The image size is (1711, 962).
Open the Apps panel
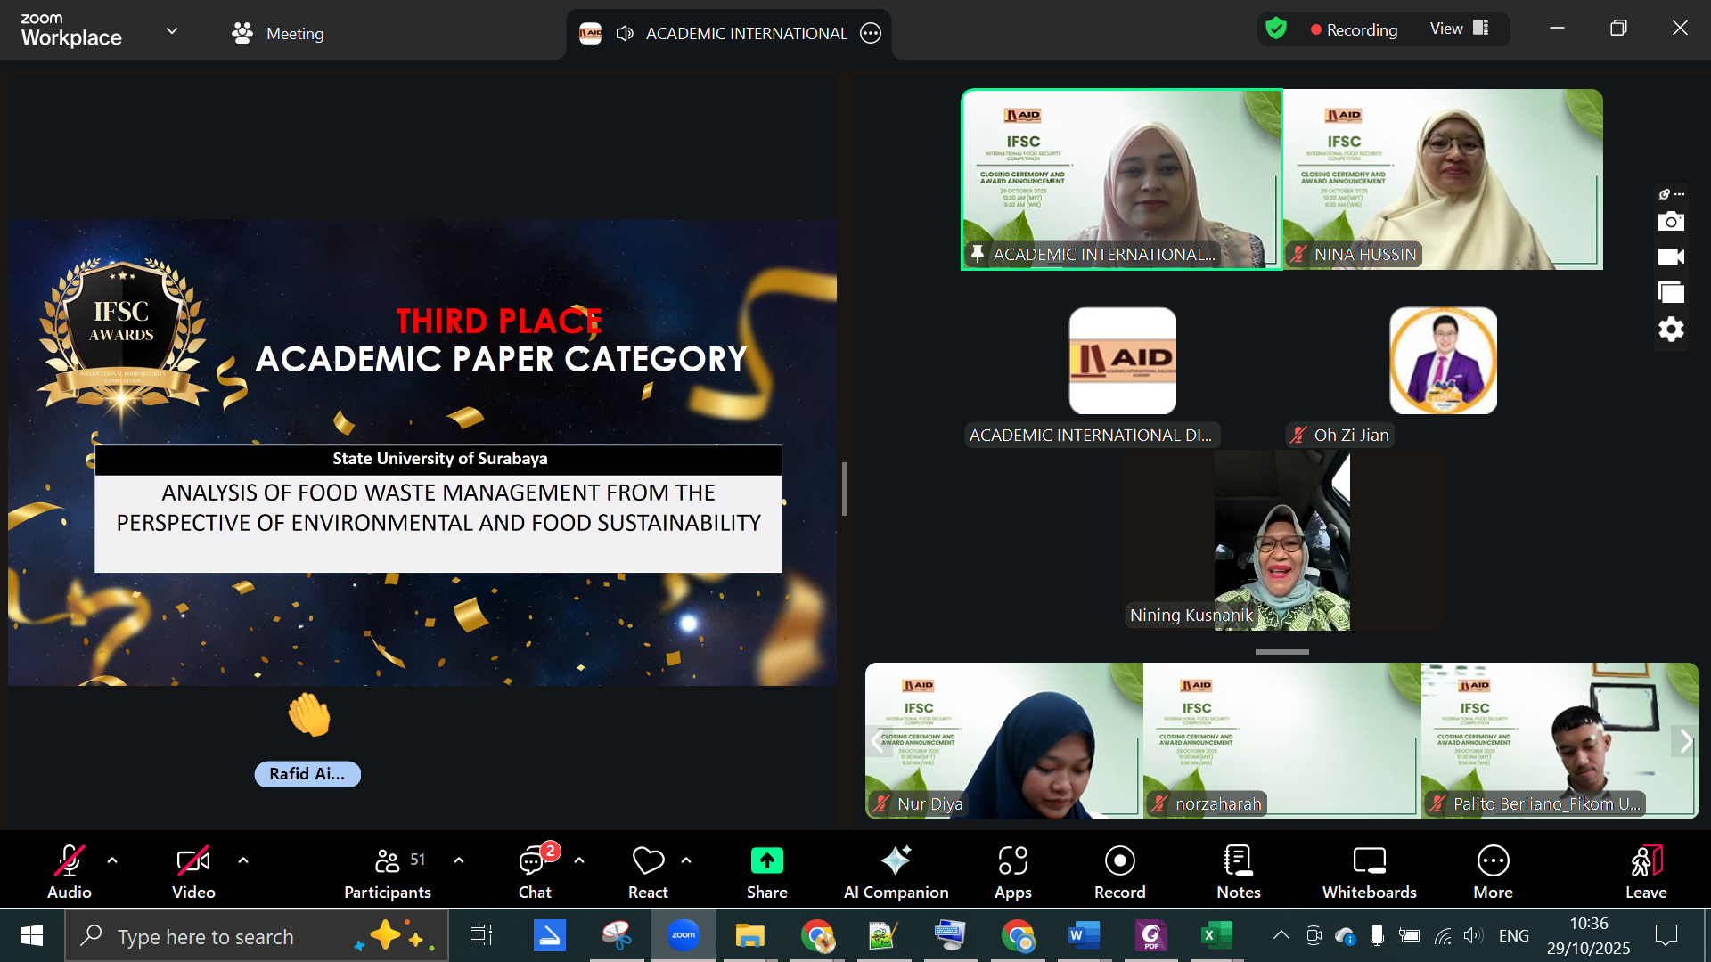pyautogui.click(x=1012, y=871)
